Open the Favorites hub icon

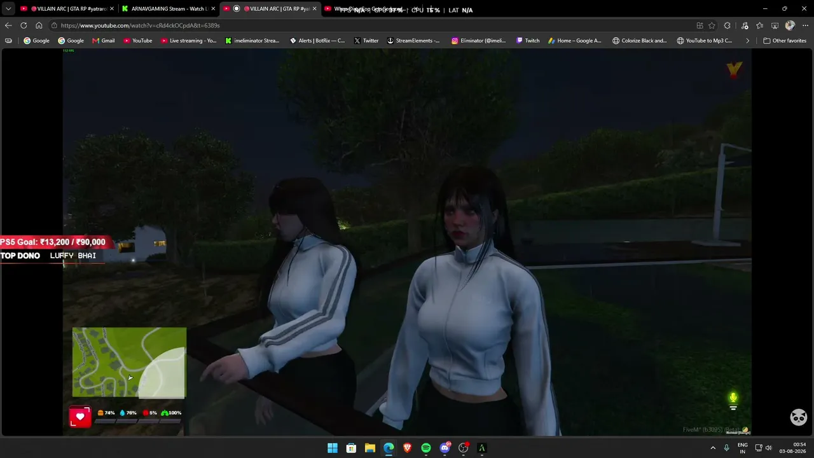point(760,25)
